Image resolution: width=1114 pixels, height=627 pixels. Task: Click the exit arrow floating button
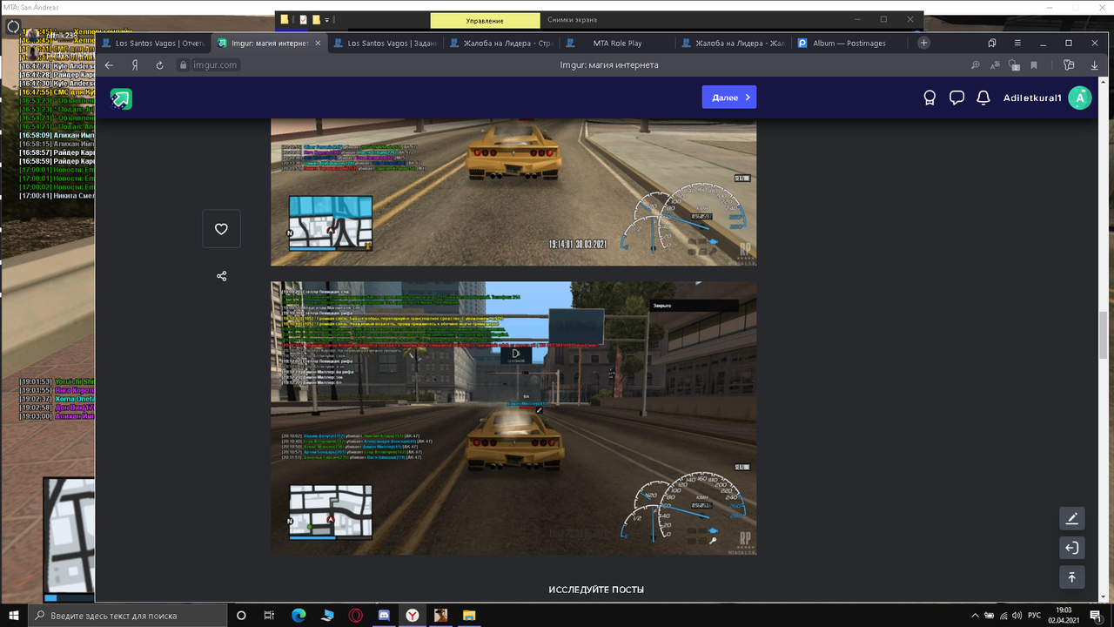point(1071,548)
